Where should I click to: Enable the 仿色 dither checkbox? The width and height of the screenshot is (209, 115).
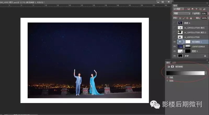click(x=167, y=77)
